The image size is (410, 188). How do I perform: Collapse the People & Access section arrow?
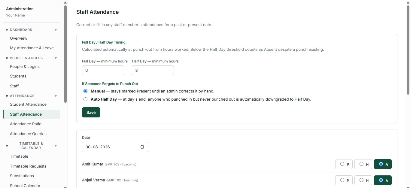click(56, 58)
